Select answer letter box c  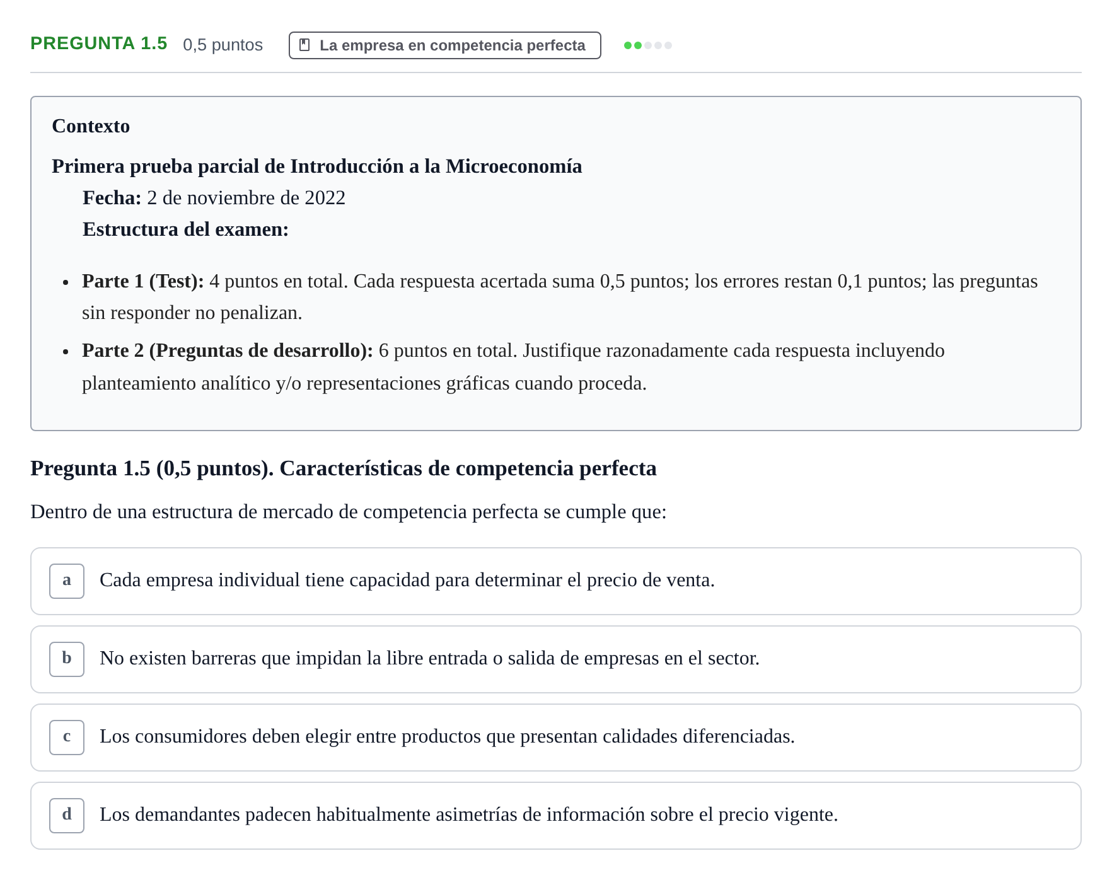coord(67,737)
